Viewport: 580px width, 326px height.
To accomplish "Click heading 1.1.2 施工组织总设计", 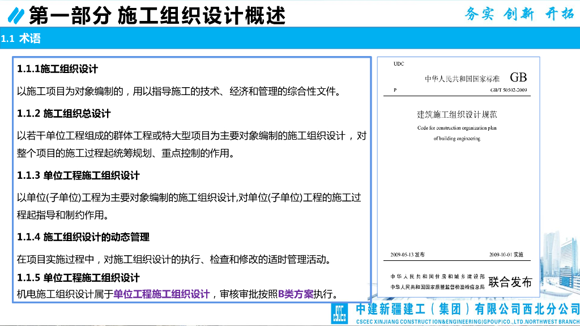I will coord(63,113).
